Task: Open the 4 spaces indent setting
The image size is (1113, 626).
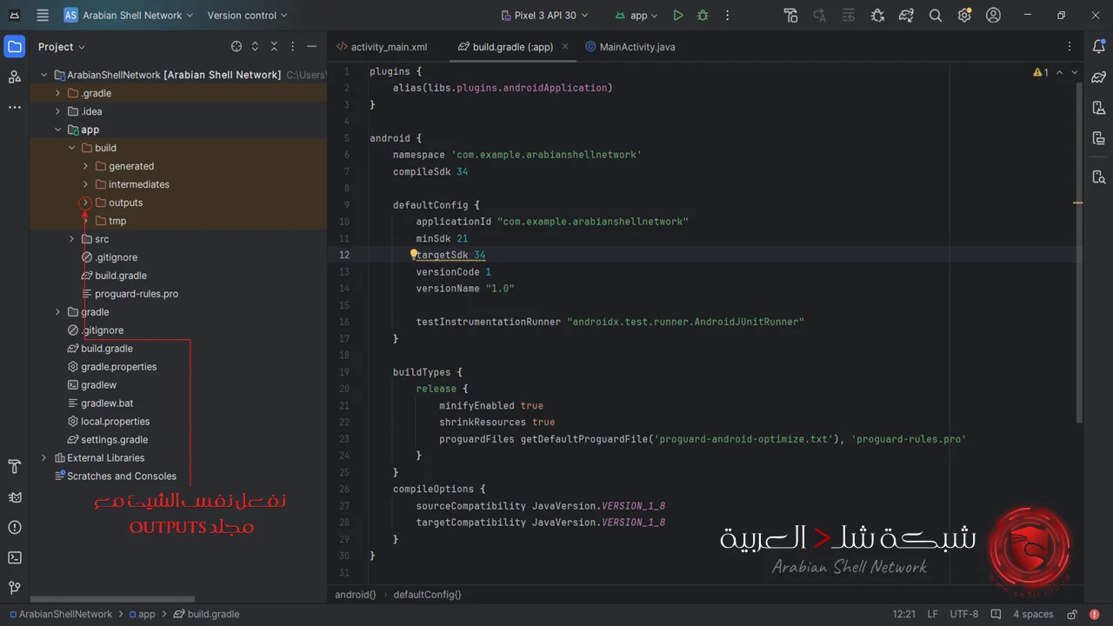Action: 1033,614
